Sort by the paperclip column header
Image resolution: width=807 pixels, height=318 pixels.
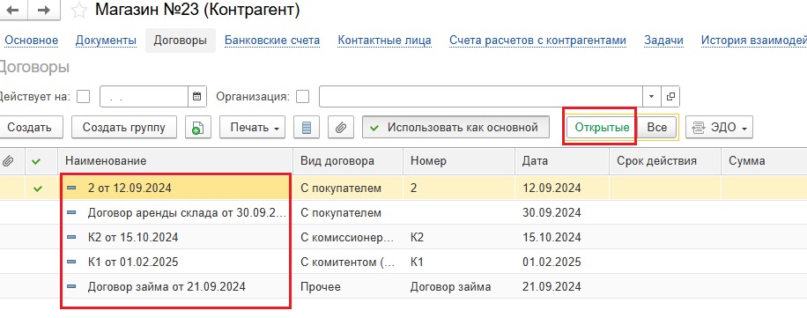(x=7, y=161)
